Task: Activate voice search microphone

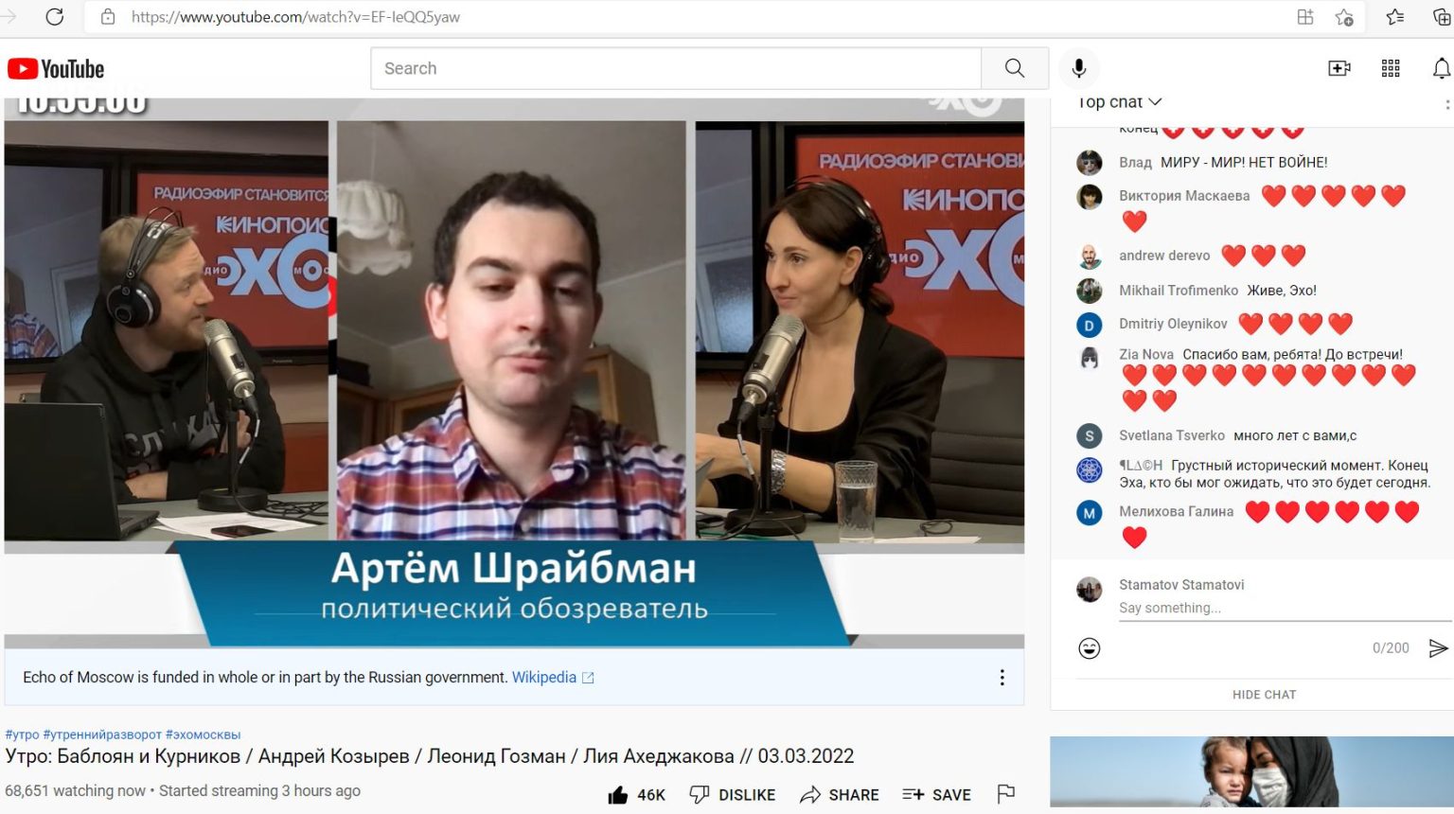Action: 1078,68
